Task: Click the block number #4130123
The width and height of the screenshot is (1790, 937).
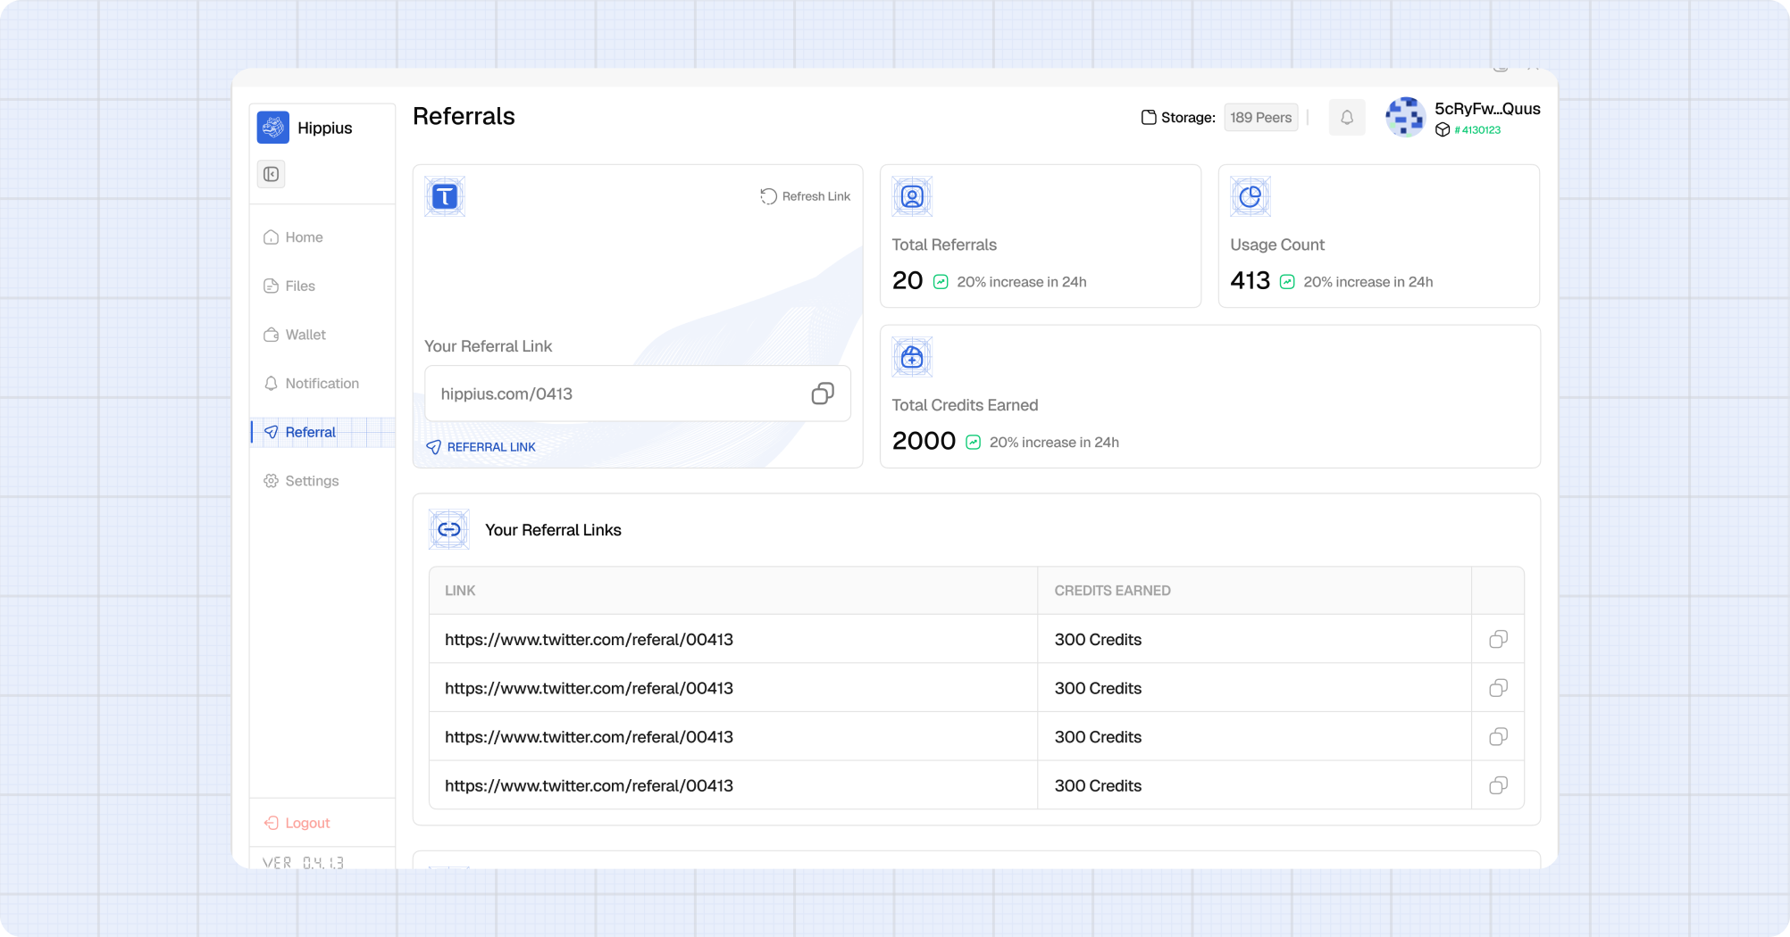Action: click(1477, 130)
